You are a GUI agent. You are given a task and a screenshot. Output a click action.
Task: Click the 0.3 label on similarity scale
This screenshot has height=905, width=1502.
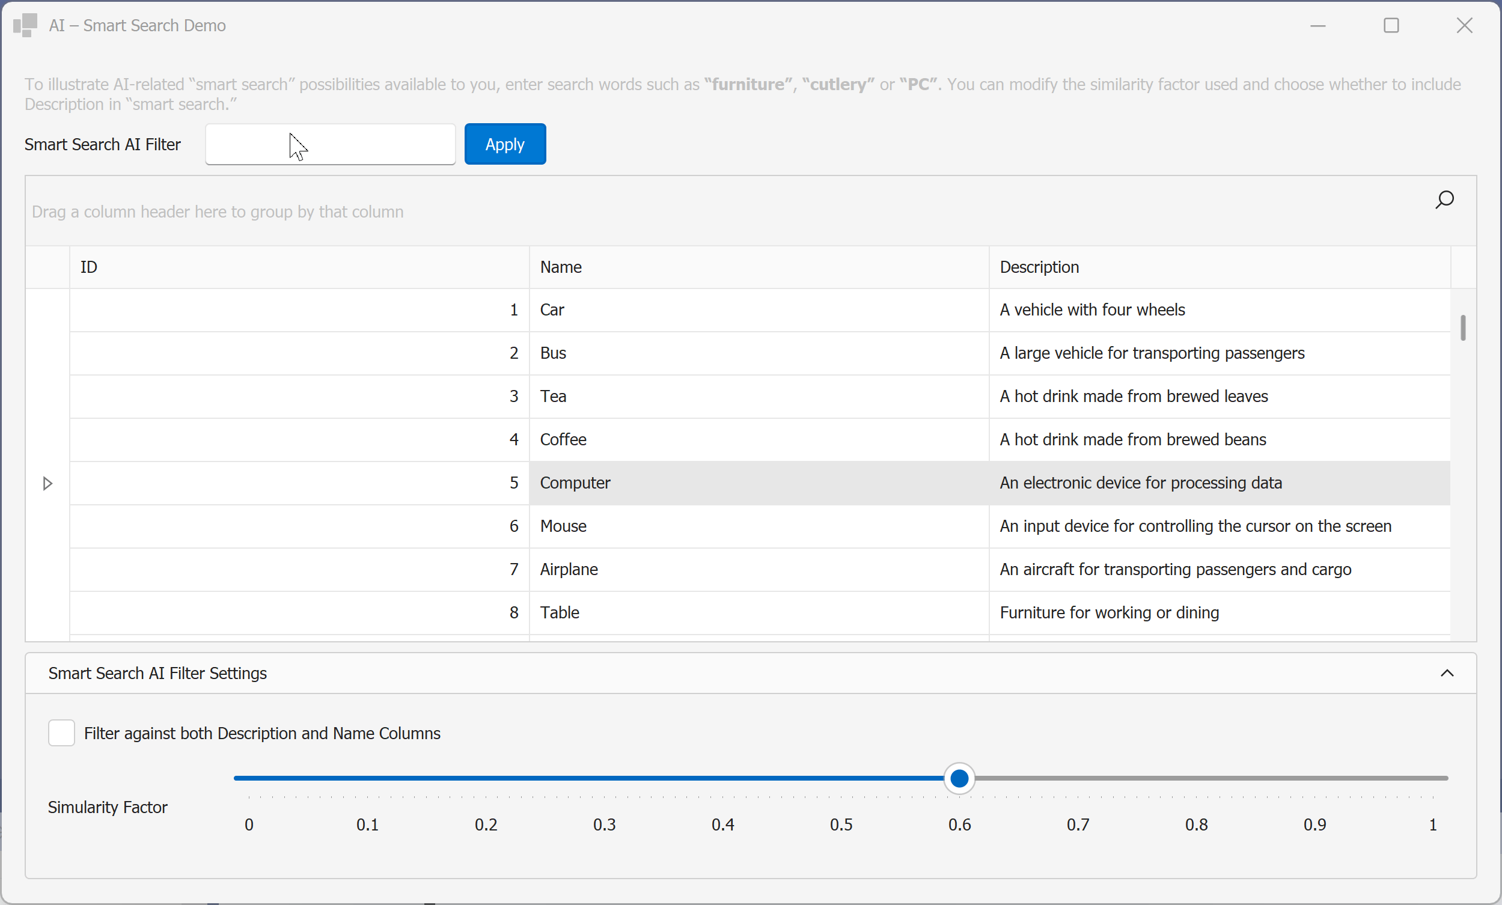604,825
